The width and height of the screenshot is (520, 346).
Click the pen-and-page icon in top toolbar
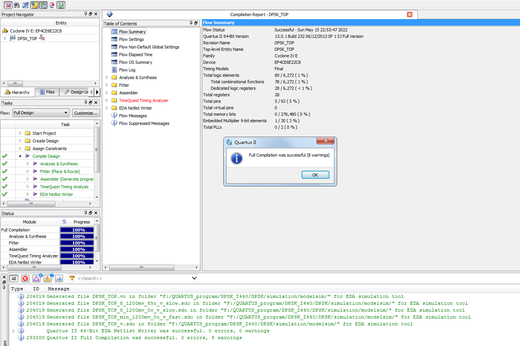pyautogui.click(x=25, y=5)
